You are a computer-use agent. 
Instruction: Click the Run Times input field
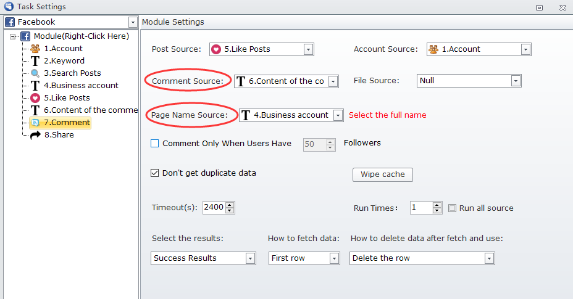(x=421, y=208)
